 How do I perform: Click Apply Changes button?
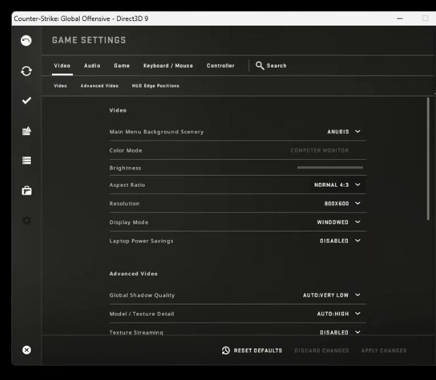(x=384, y=350)
